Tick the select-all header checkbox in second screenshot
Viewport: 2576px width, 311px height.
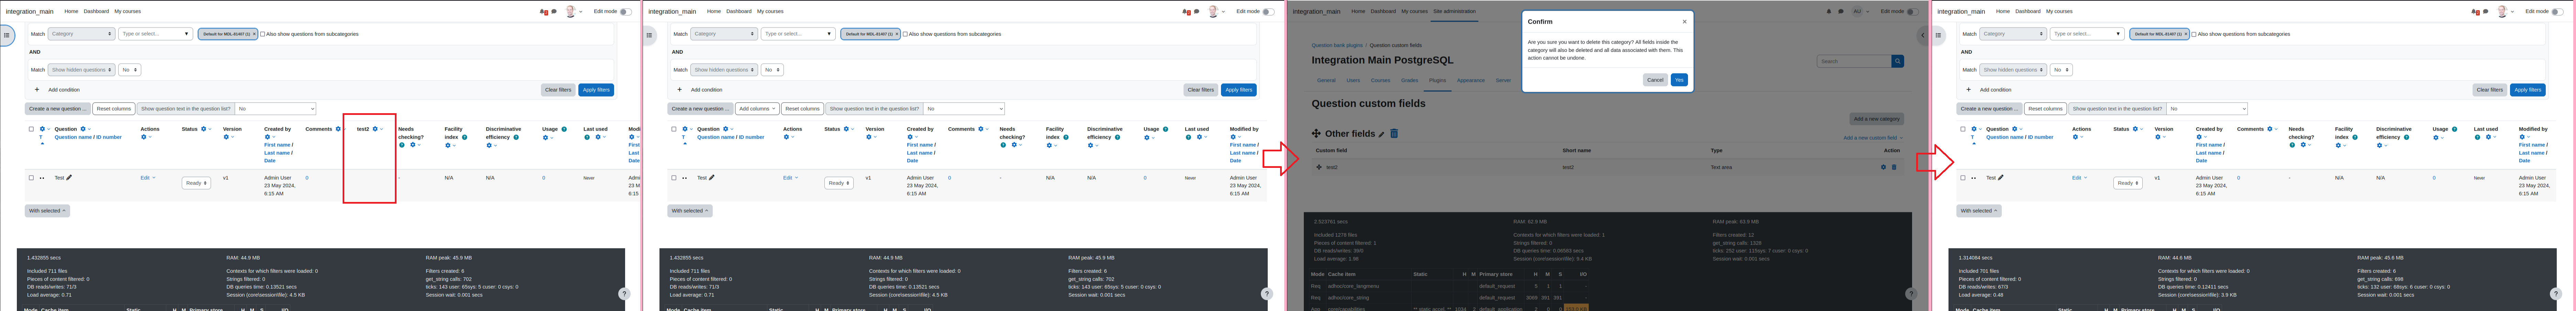tap(674, 129)
